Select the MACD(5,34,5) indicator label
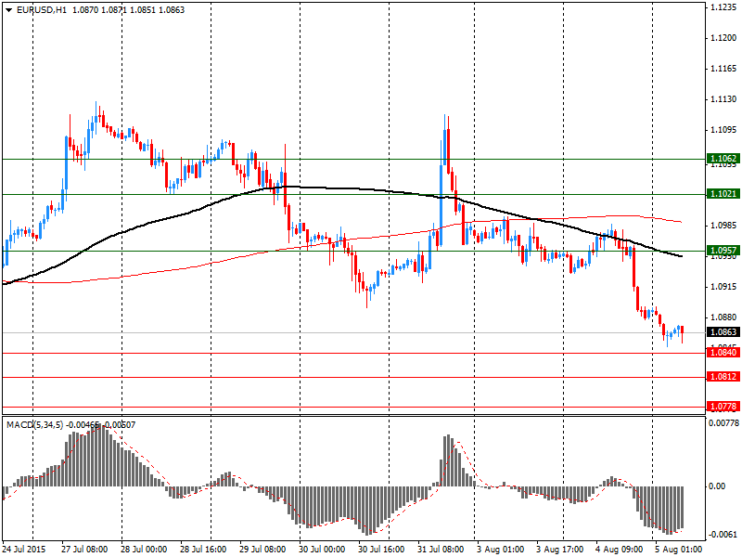The height and width of the screenshot is (557, 742). (34, 425)
